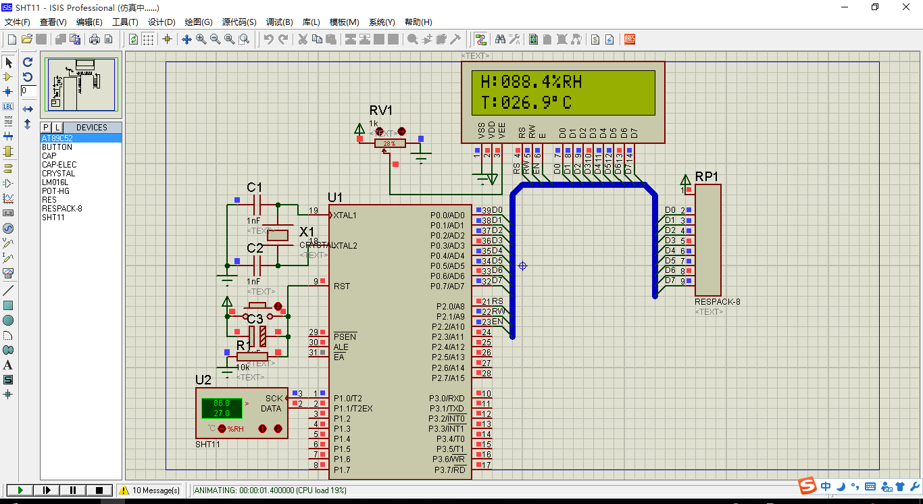Image resolution: width=923 pixels, height=504 pixels.
Task: Open the 文件(F) menu
Action: click(x=18, y=22)
